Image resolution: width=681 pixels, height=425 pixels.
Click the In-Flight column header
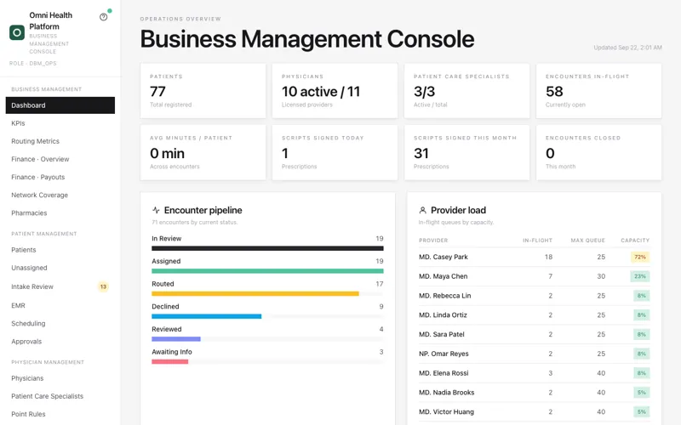pyautogui.click(x=537, y=241)
